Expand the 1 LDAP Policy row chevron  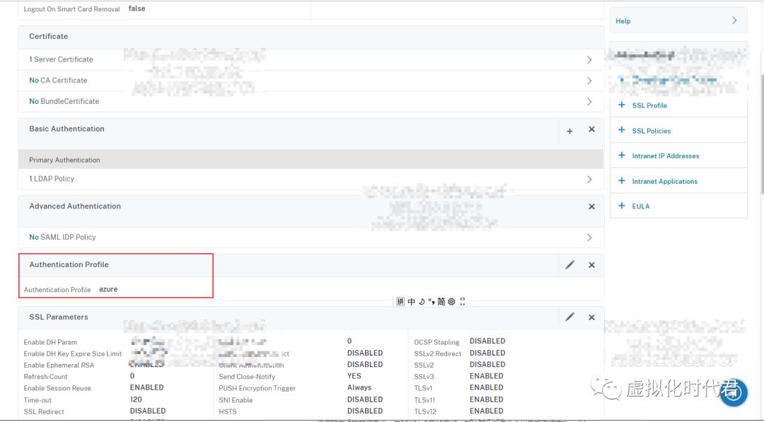click(589, 179)
